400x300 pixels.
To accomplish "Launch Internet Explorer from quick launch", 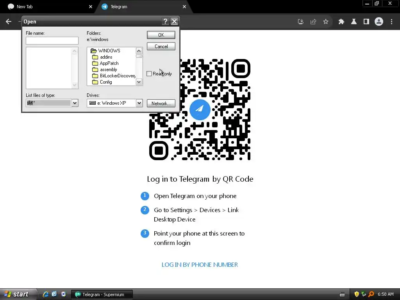I will tap(46, 294).
